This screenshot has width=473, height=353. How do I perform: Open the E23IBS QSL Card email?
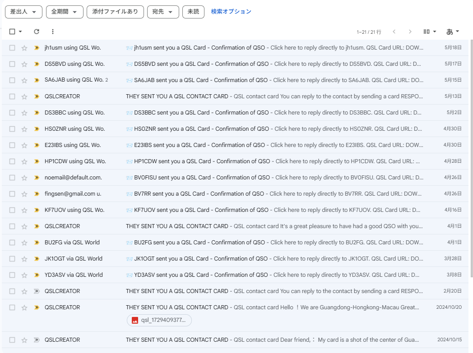point(235,145)
